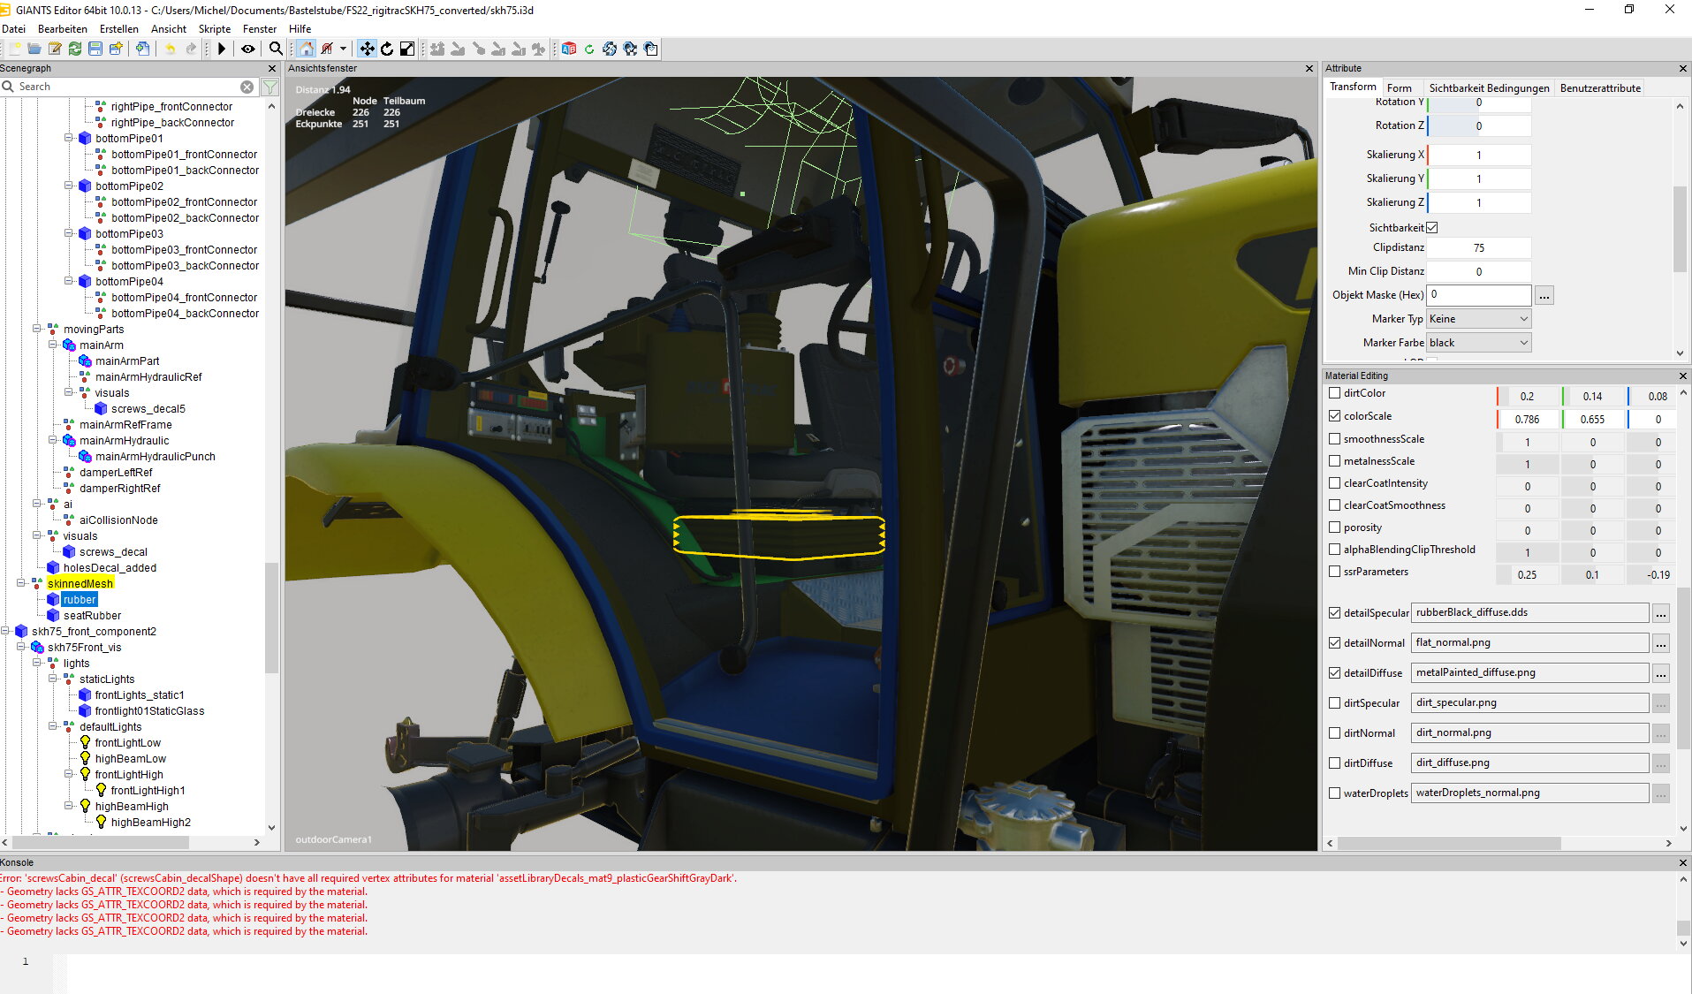This screenshot has width=1692, height=994.
Task: Open the Marker Typ dropdown
Action: point(1478,319)
